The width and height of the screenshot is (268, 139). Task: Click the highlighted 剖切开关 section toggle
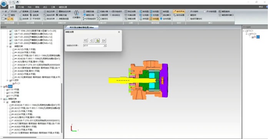point(179,12)
